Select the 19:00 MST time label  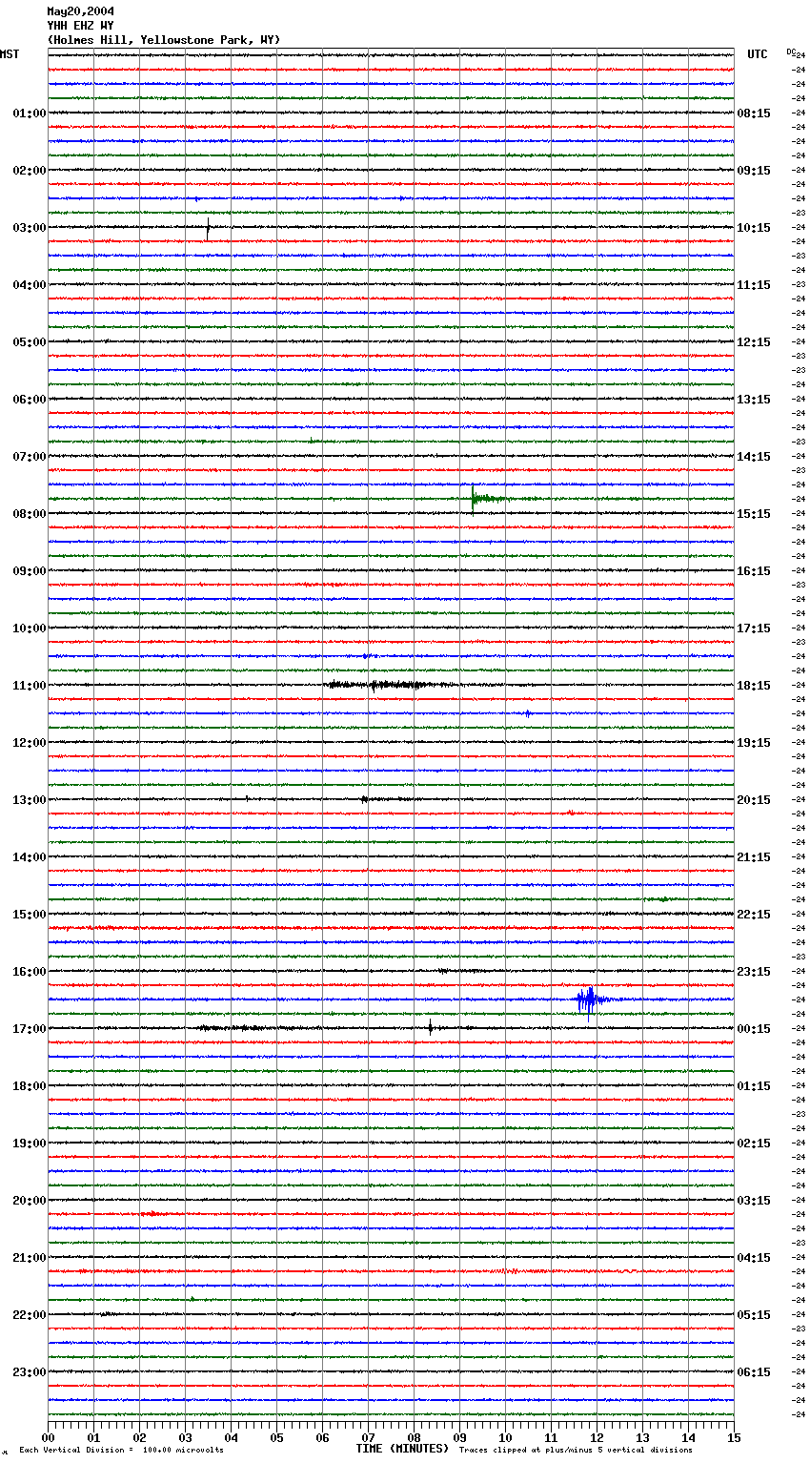29,1144
